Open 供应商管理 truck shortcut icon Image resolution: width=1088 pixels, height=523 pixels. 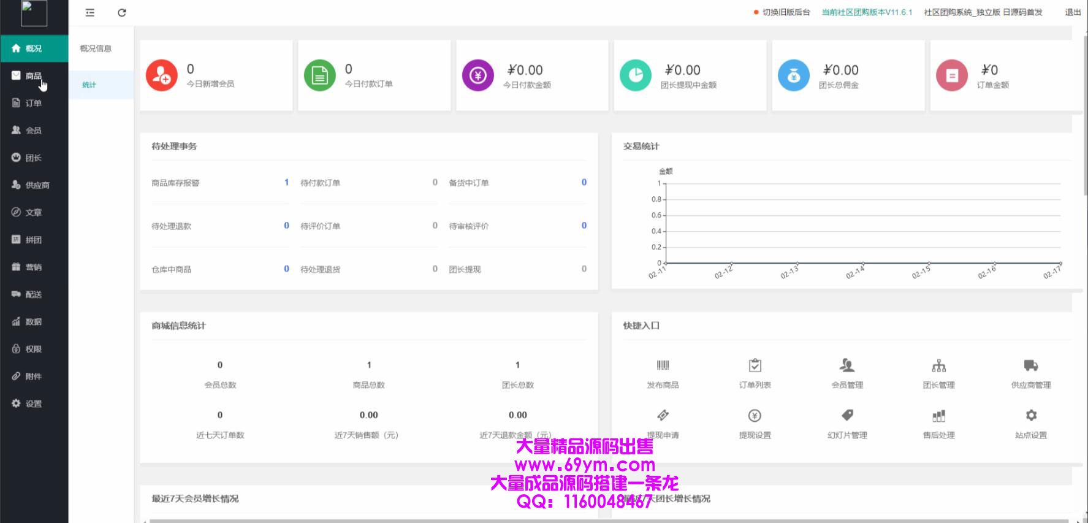pyautogui.click(x=1030, y=365)
